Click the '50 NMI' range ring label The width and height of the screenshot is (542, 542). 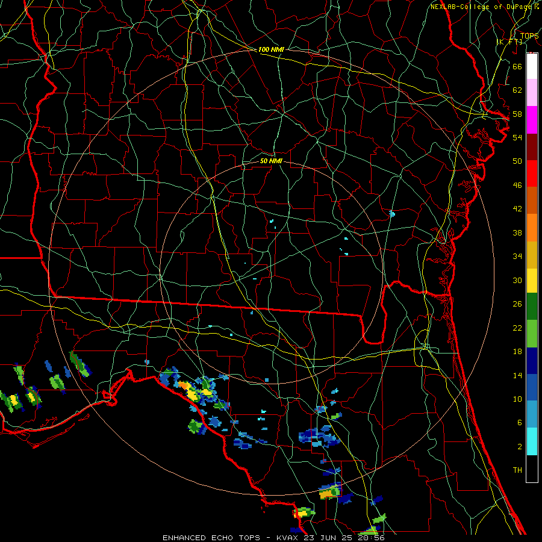(x=271, y=161)
